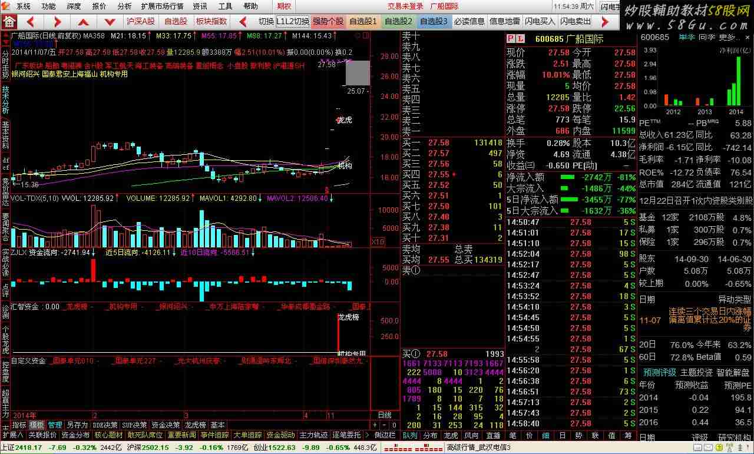
Task: Click the app logo icon in the title bar
Action: click(x=6, y=6)
